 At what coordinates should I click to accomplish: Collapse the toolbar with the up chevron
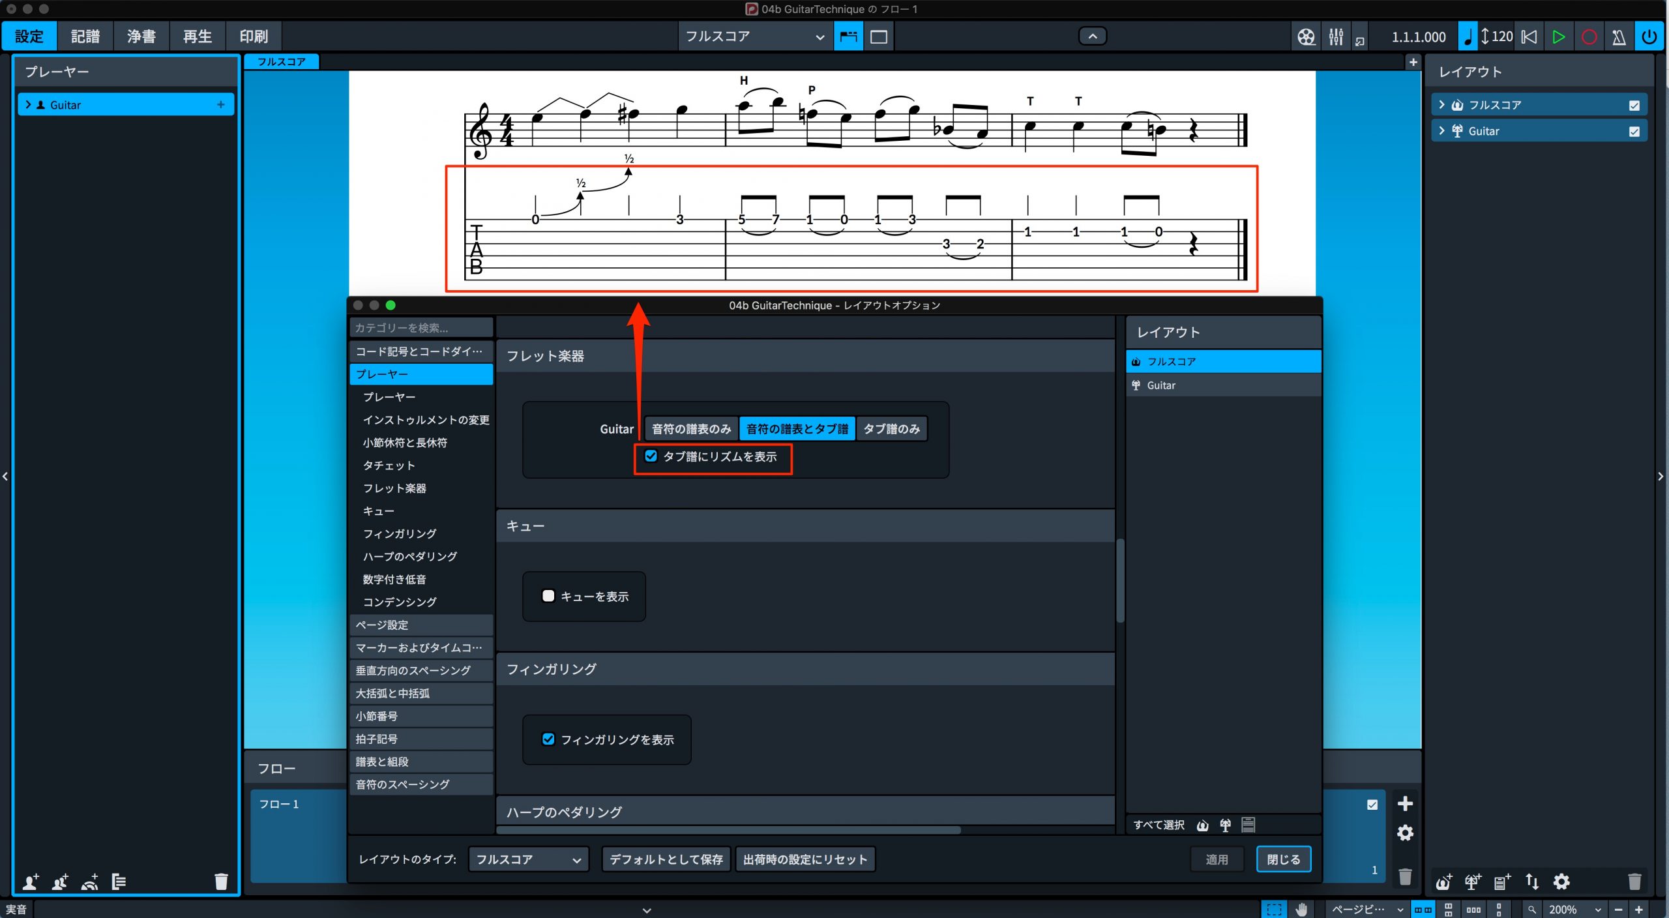pyautogui.click(x=1093, y=37)
